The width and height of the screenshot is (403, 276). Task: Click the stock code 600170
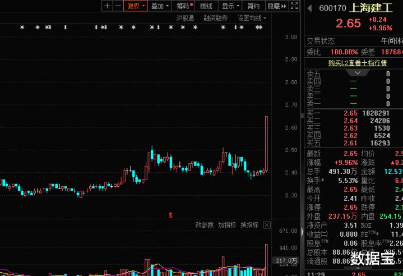coord(332,8)
